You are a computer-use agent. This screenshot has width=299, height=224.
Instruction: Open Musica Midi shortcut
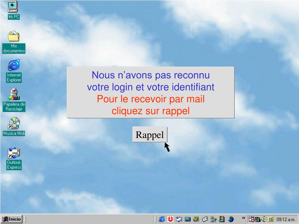point(14,127)
